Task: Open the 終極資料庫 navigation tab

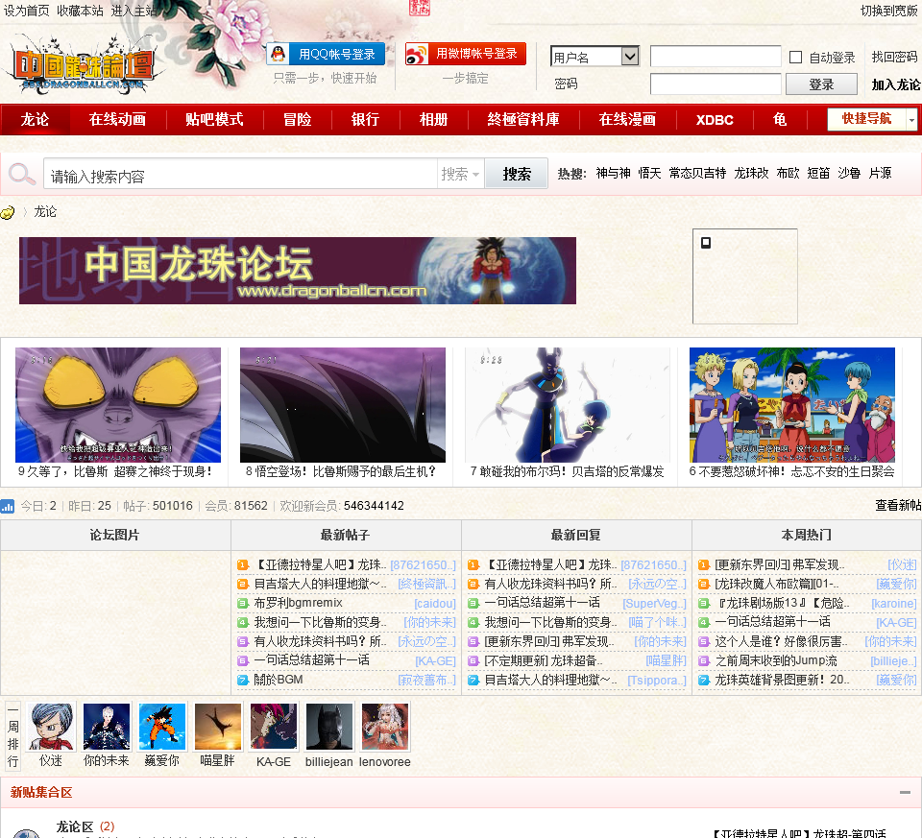Action: (523, 120)
